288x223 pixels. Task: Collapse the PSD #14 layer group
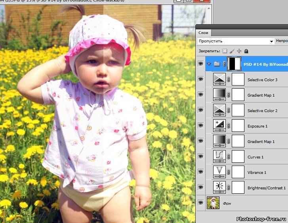(x=209, y=64)
